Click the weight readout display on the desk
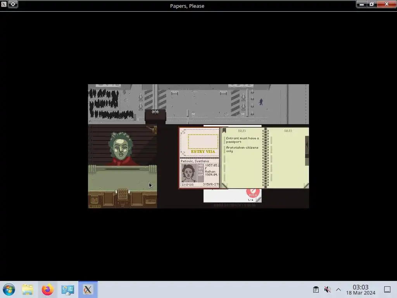The image size is (397, 298). [151, 201]
